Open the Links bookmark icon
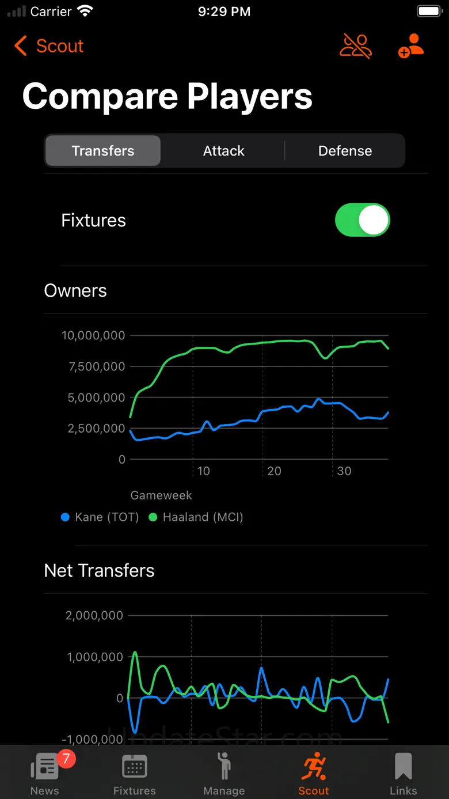The width and height of the screenshot is (449, 799). (404, 767)
